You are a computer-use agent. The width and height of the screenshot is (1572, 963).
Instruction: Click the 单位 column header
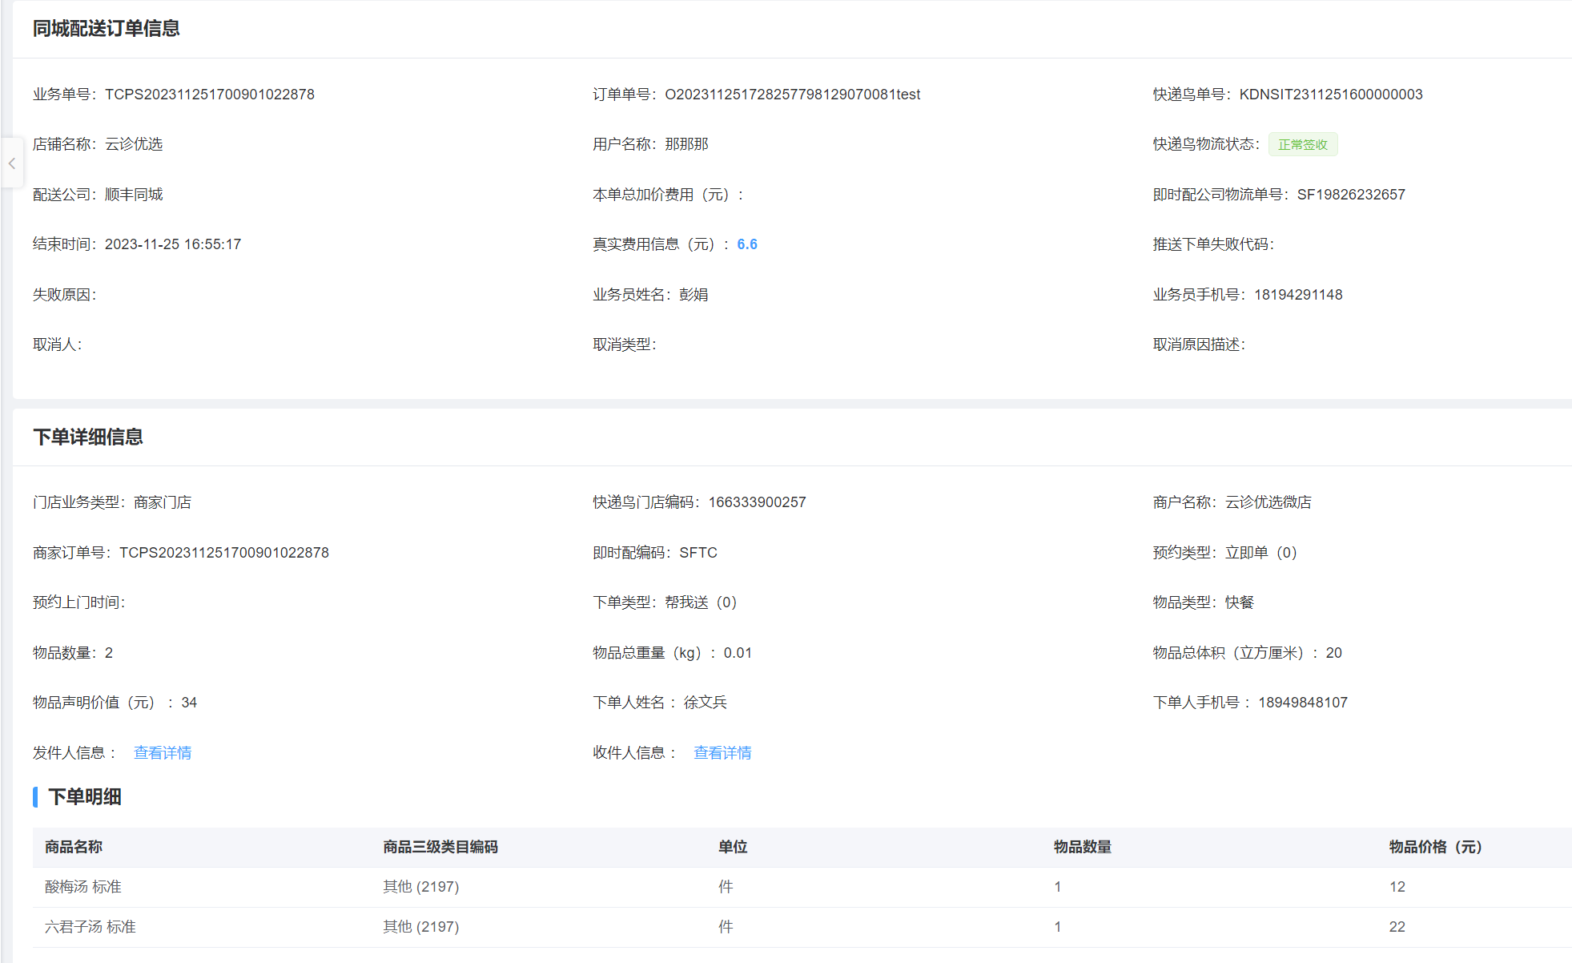733,847
